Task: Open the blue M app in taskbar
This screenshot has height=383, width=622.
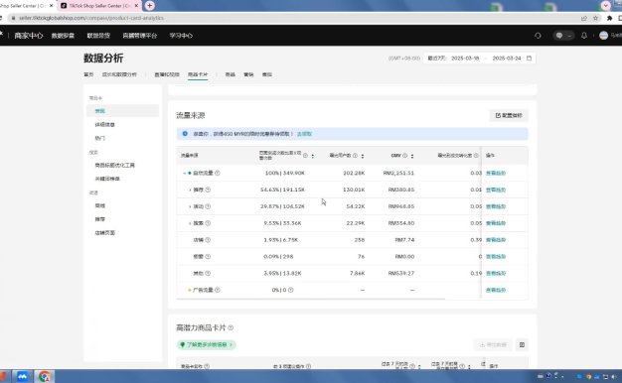Action: click(x=22, y=376)
